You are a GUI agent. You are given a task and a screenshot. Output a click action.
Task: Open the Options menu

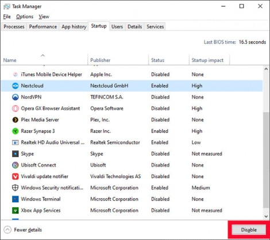(x=25, y=17)
